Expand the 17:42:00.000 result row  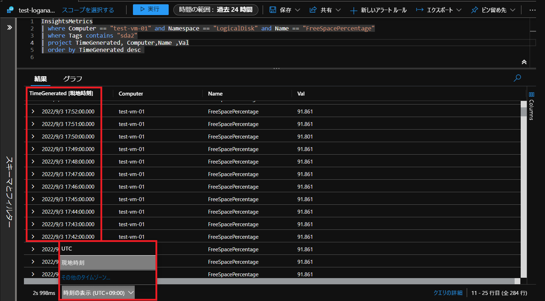coord(33,237)
